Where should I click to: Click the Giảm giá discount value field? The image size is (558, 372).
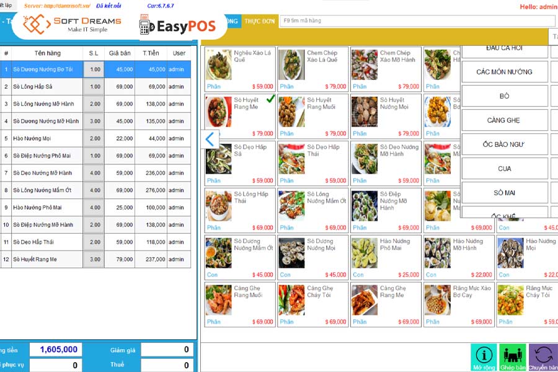click(x=167, y=349)
